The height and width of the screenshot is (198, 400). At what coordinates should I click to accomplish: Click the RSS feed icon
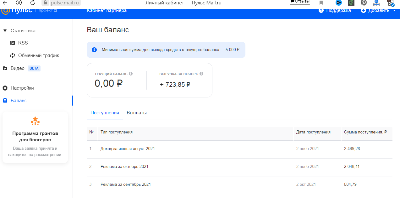13,43
